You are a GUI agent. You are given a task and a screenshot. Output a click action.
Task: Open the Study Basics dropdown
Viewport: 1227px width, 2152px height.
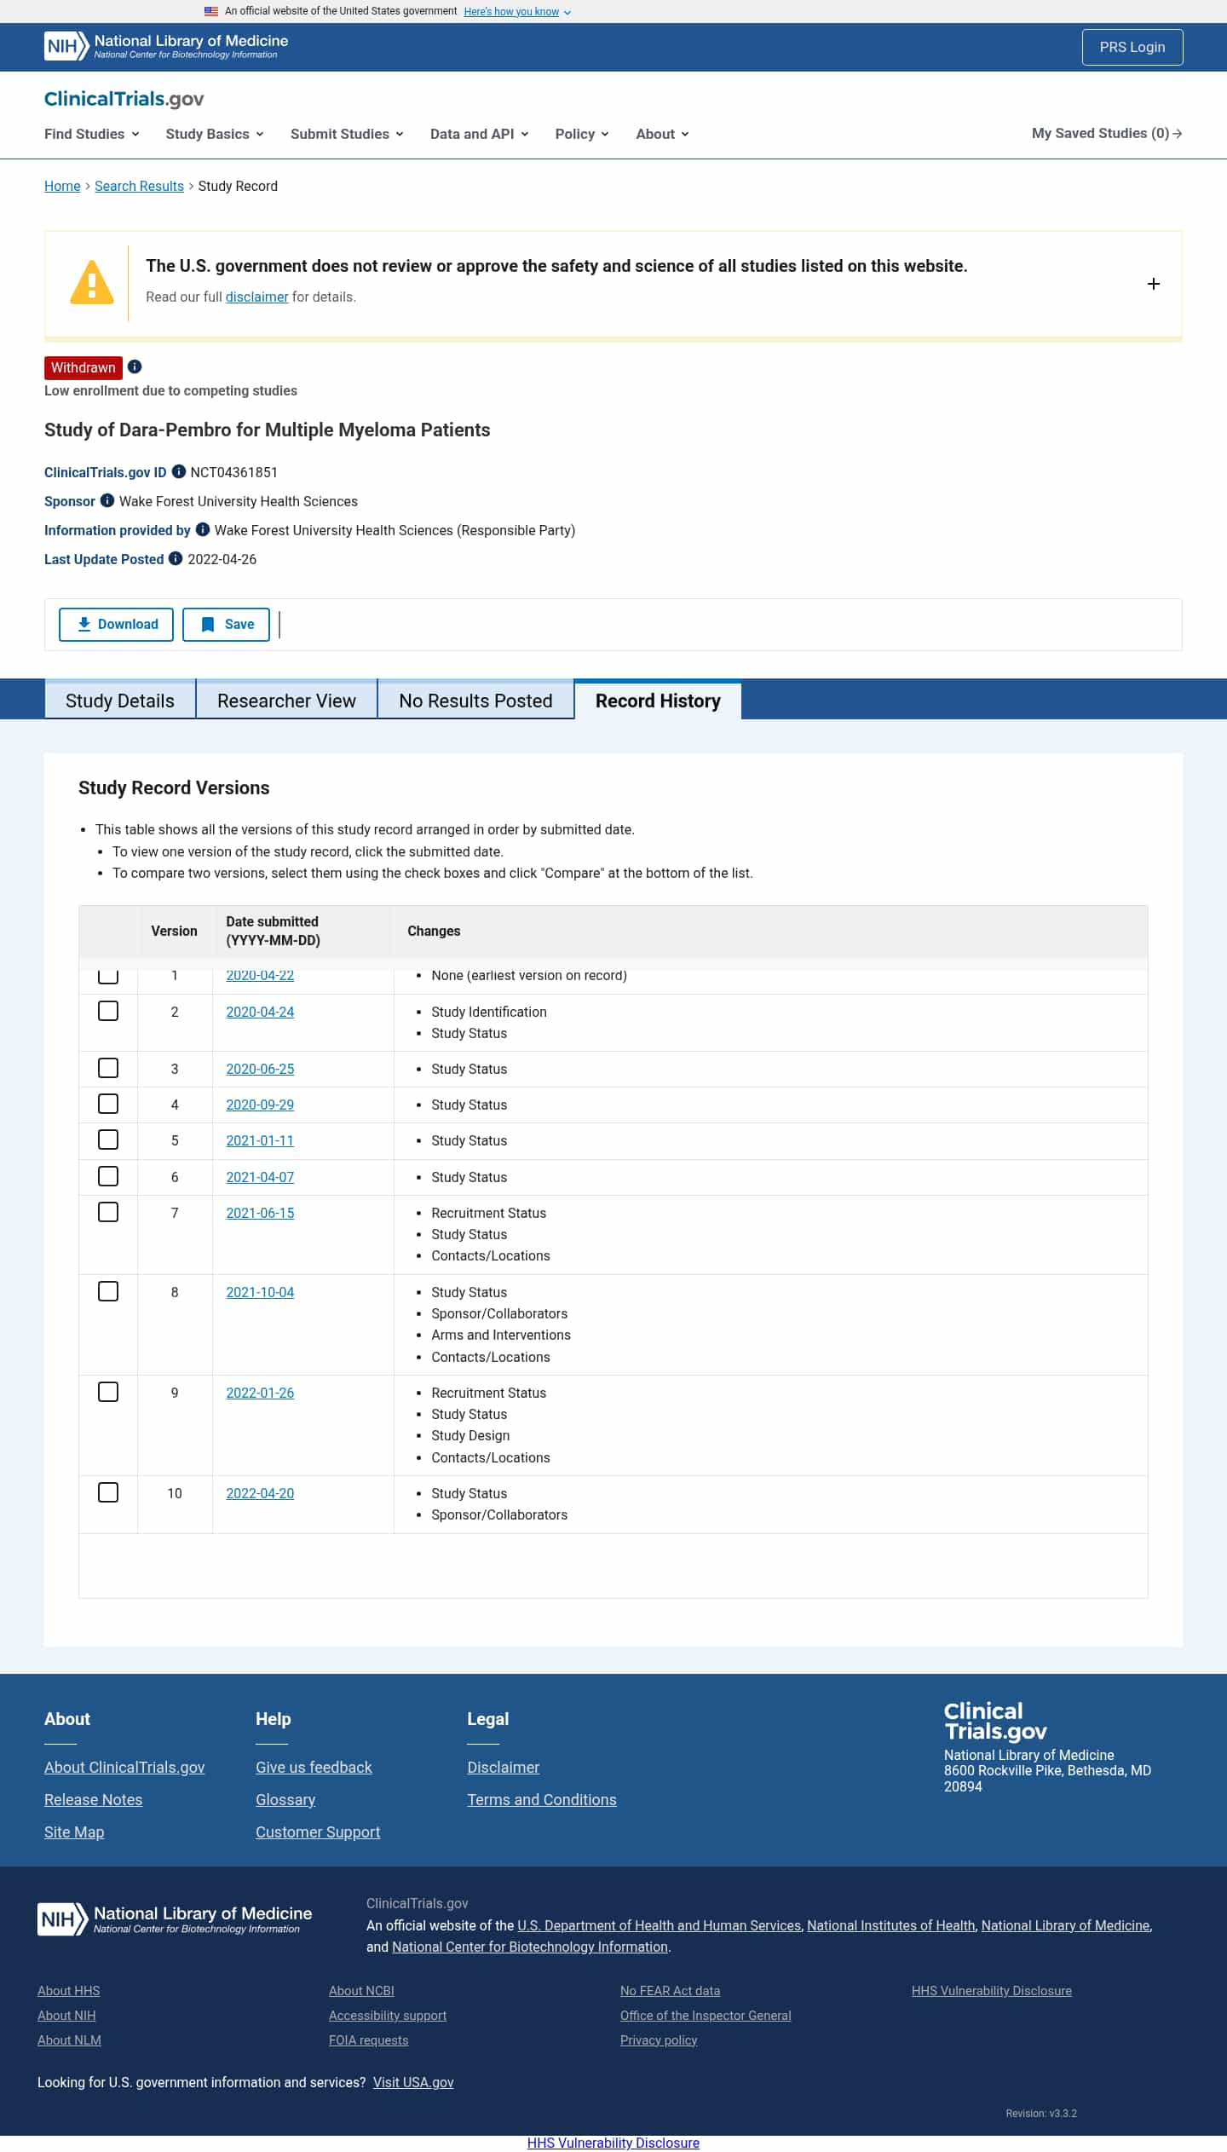tap(215, 134)
